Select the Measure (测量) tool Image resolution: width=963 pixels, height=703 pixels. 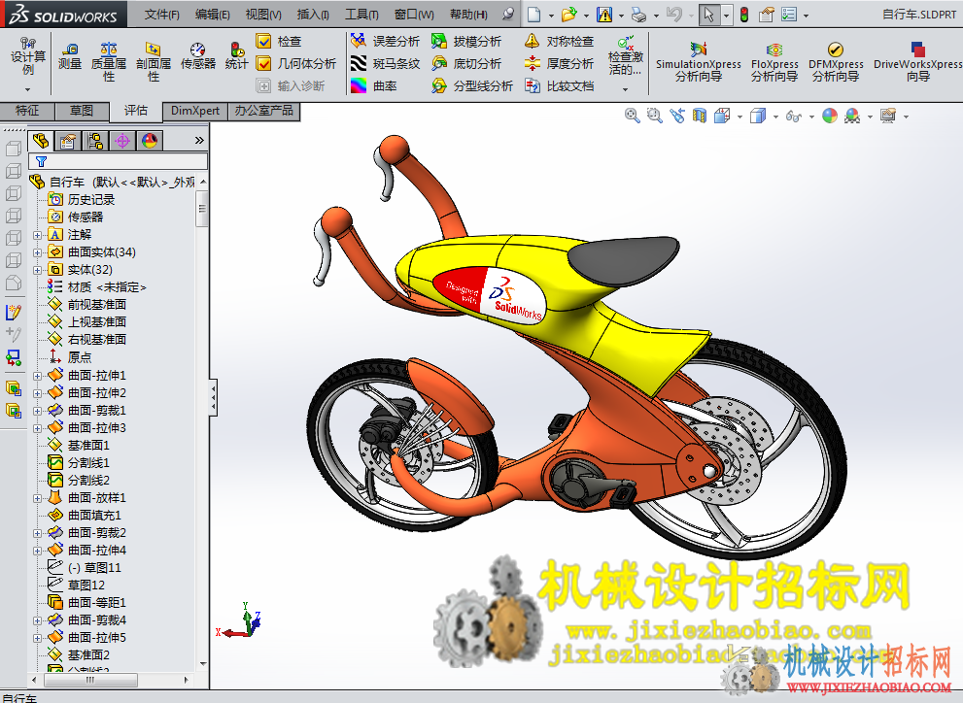click(70, 55)
